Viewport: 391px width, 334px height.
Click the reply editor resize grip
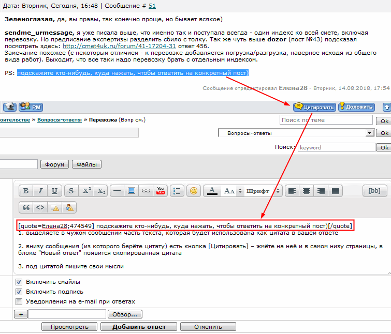[x=389, y=273]
